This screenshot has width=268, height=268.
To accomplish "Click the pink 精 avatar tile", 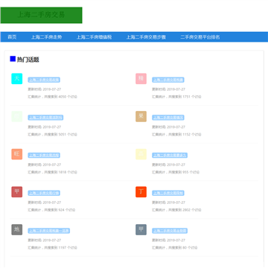I will (x=141, y=79).
